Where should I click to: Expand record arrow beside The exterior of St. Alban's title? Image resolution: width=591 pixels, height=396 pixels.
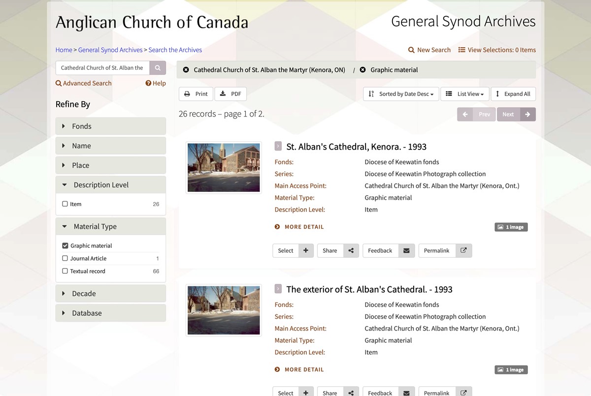point(278,289)
